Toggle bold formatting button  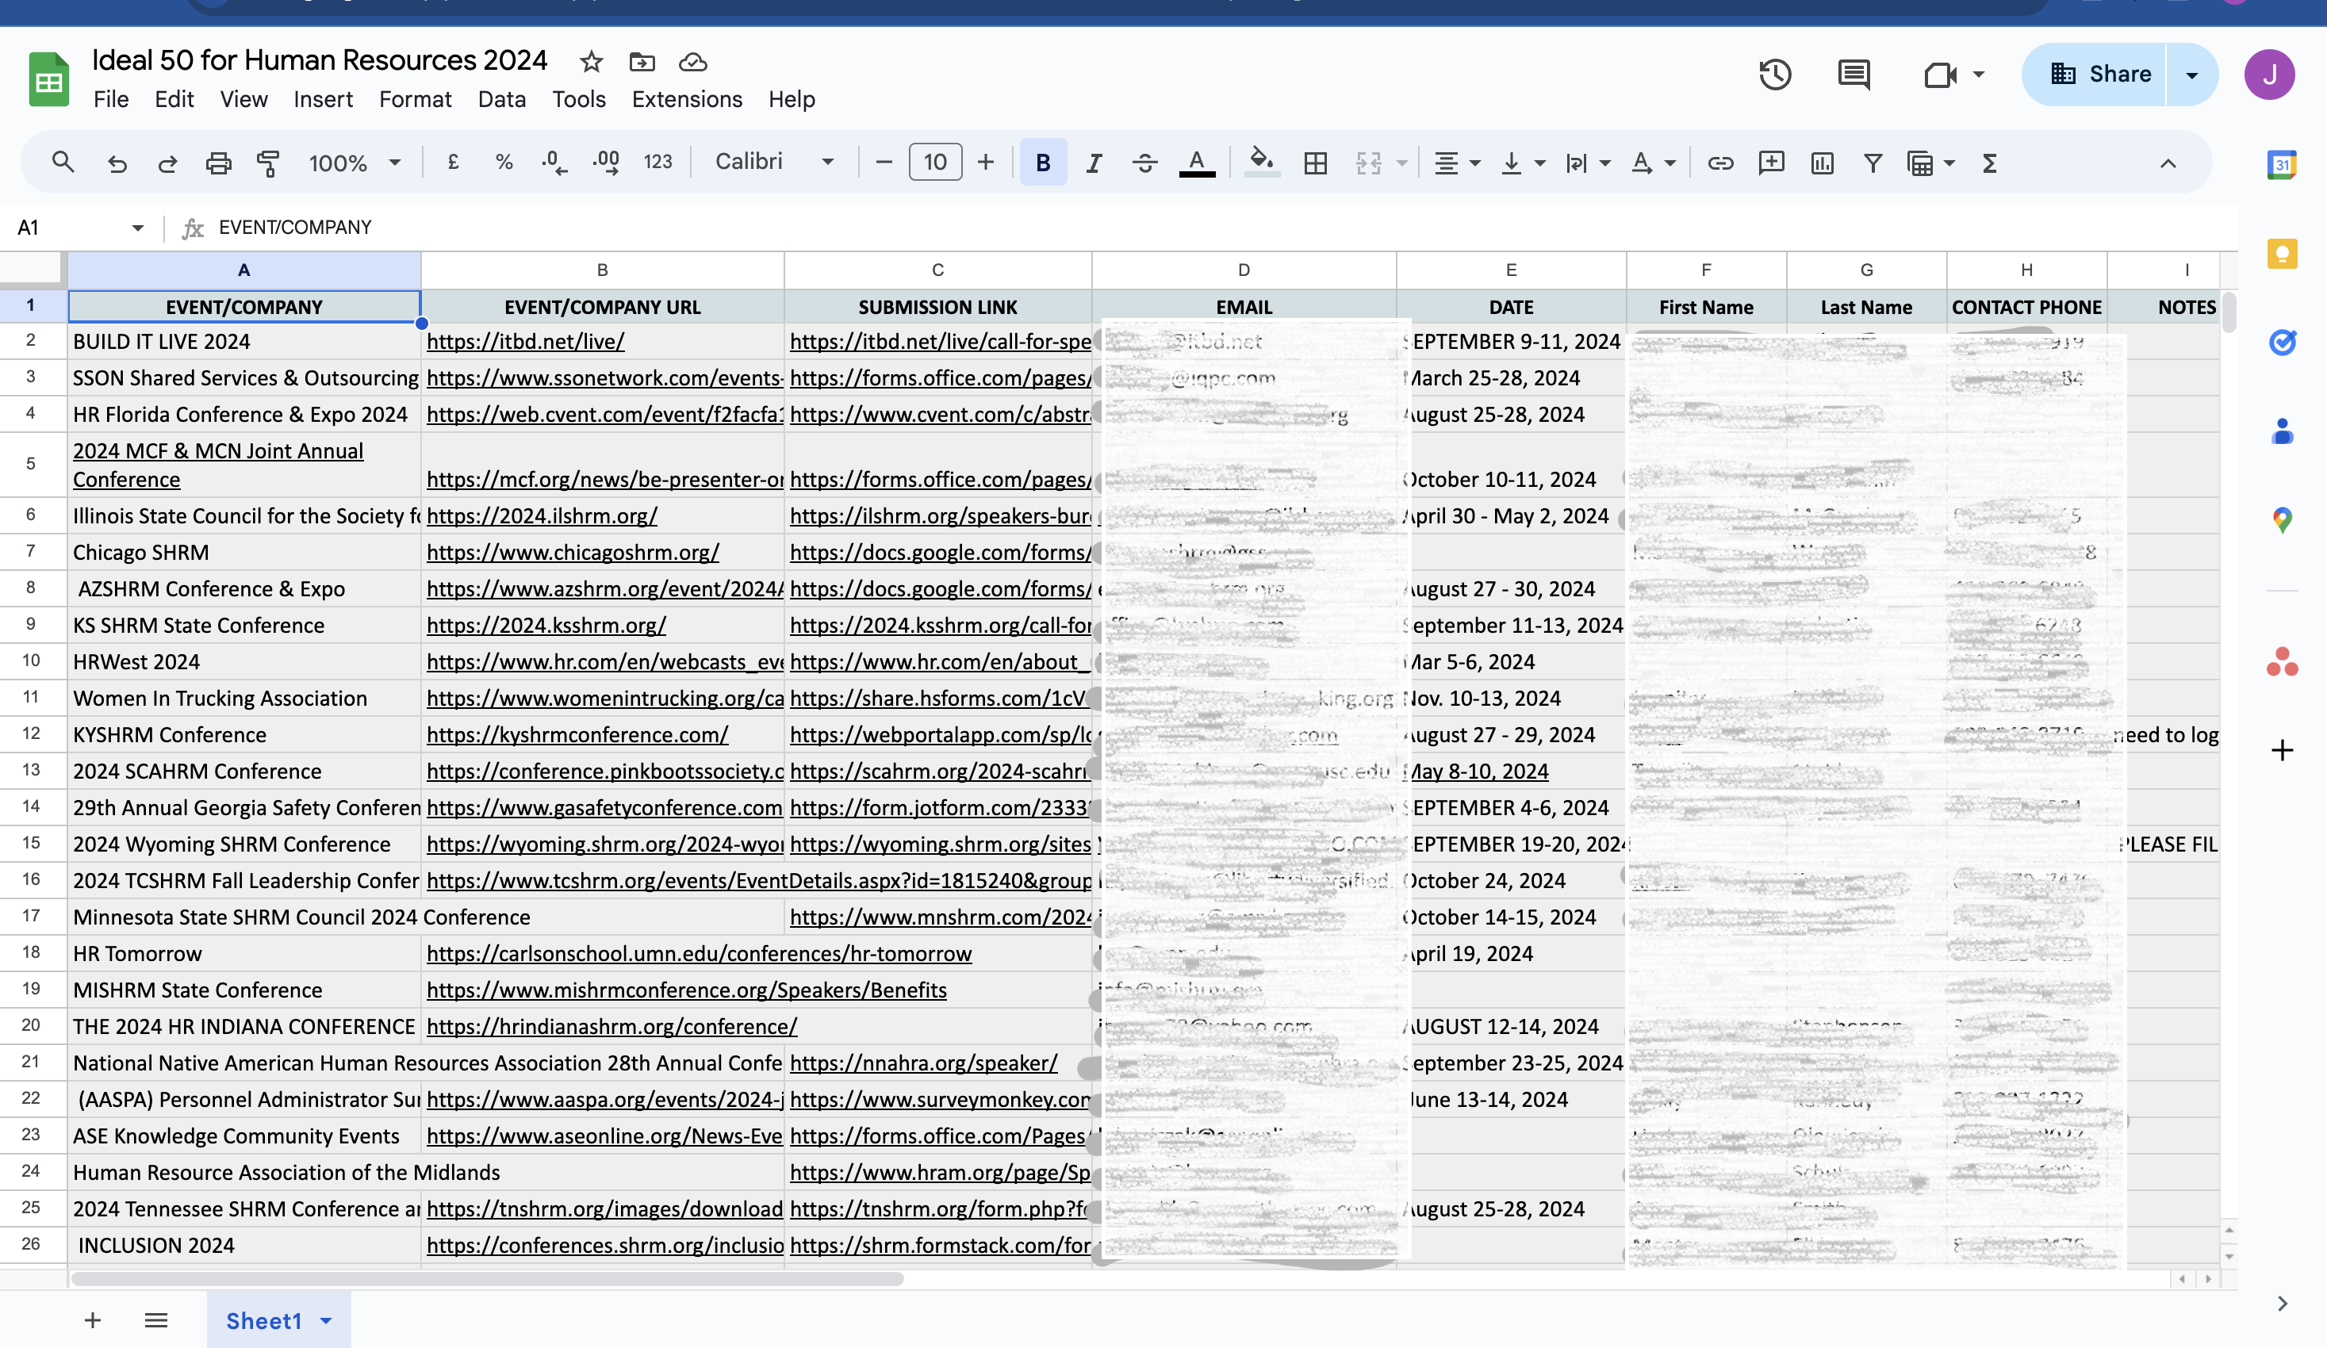[1042, 163]
